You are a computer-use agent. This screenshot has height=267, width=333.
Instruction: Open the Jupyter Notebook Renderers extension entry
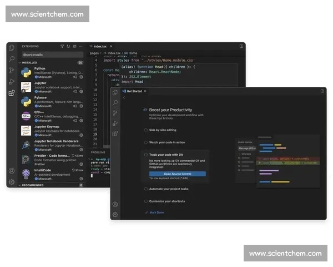tap(52, 145)
